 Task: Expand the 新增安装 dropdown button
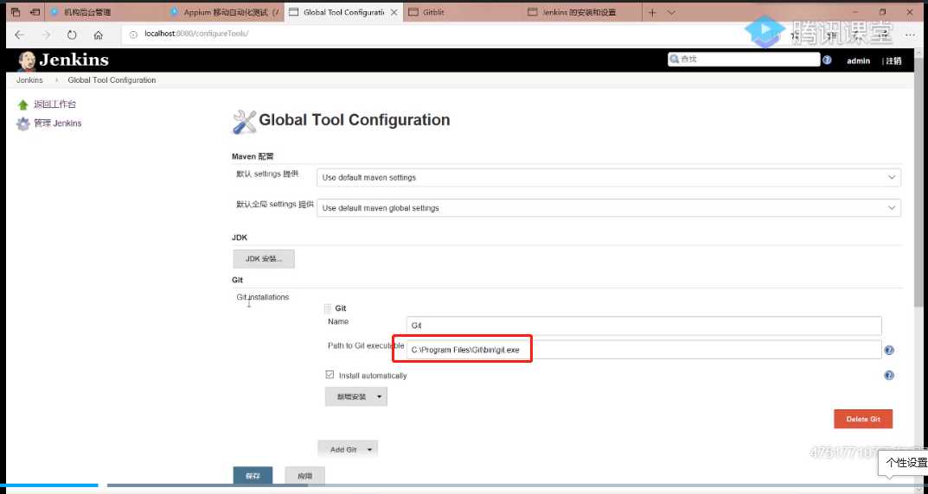click(x=355, y=396)
